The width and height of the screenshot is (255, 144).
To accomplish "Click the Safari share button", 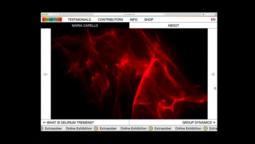I will click(x=208, y=14).
